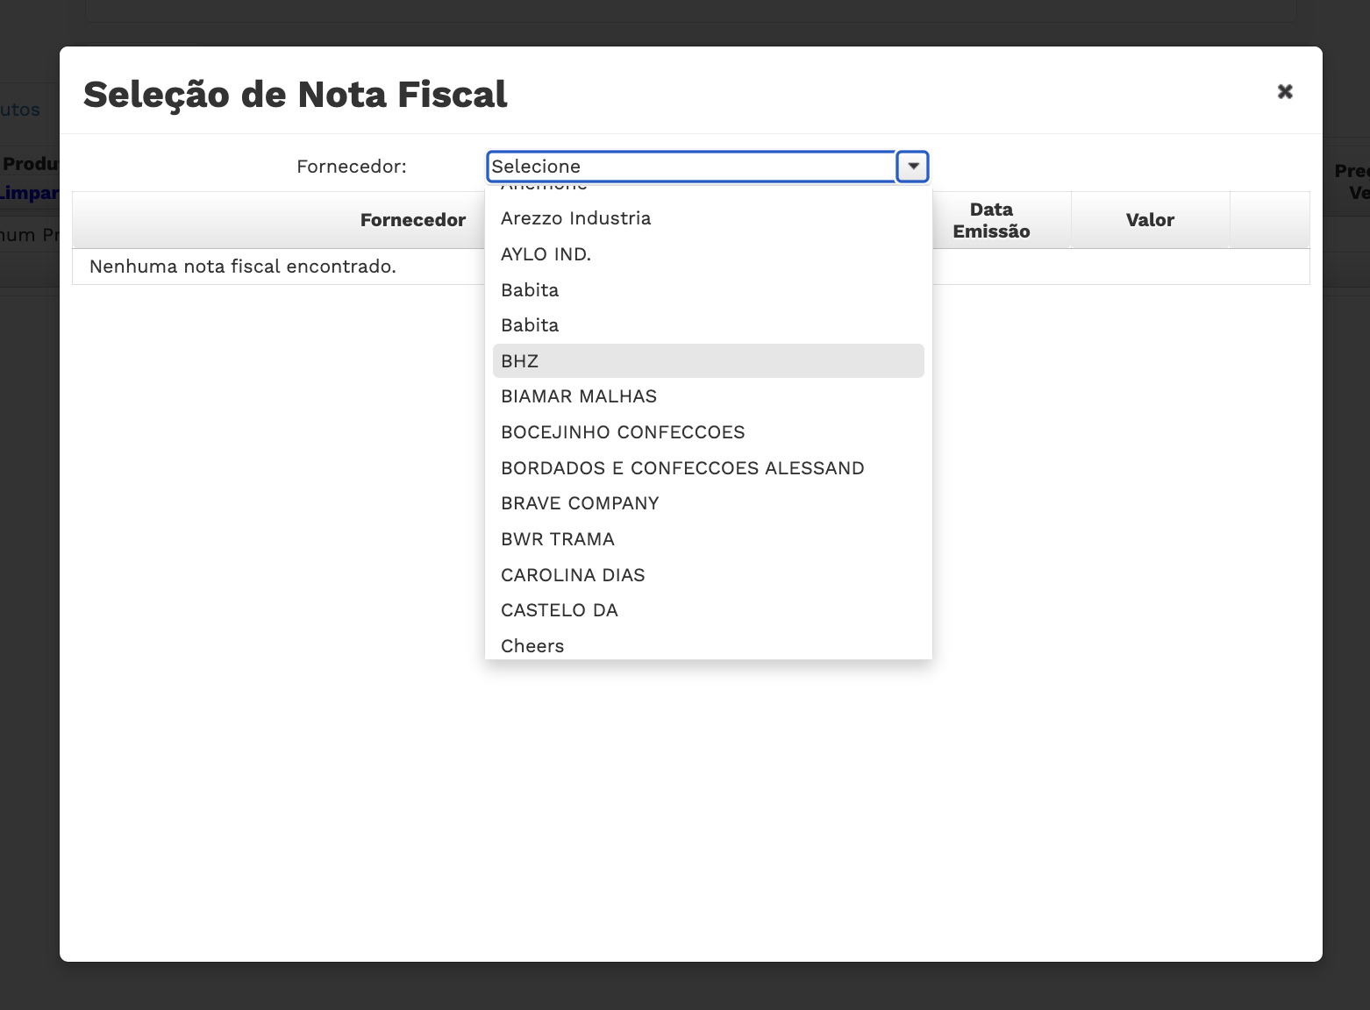Sort by the Fornecedor column header

(412, 220)
